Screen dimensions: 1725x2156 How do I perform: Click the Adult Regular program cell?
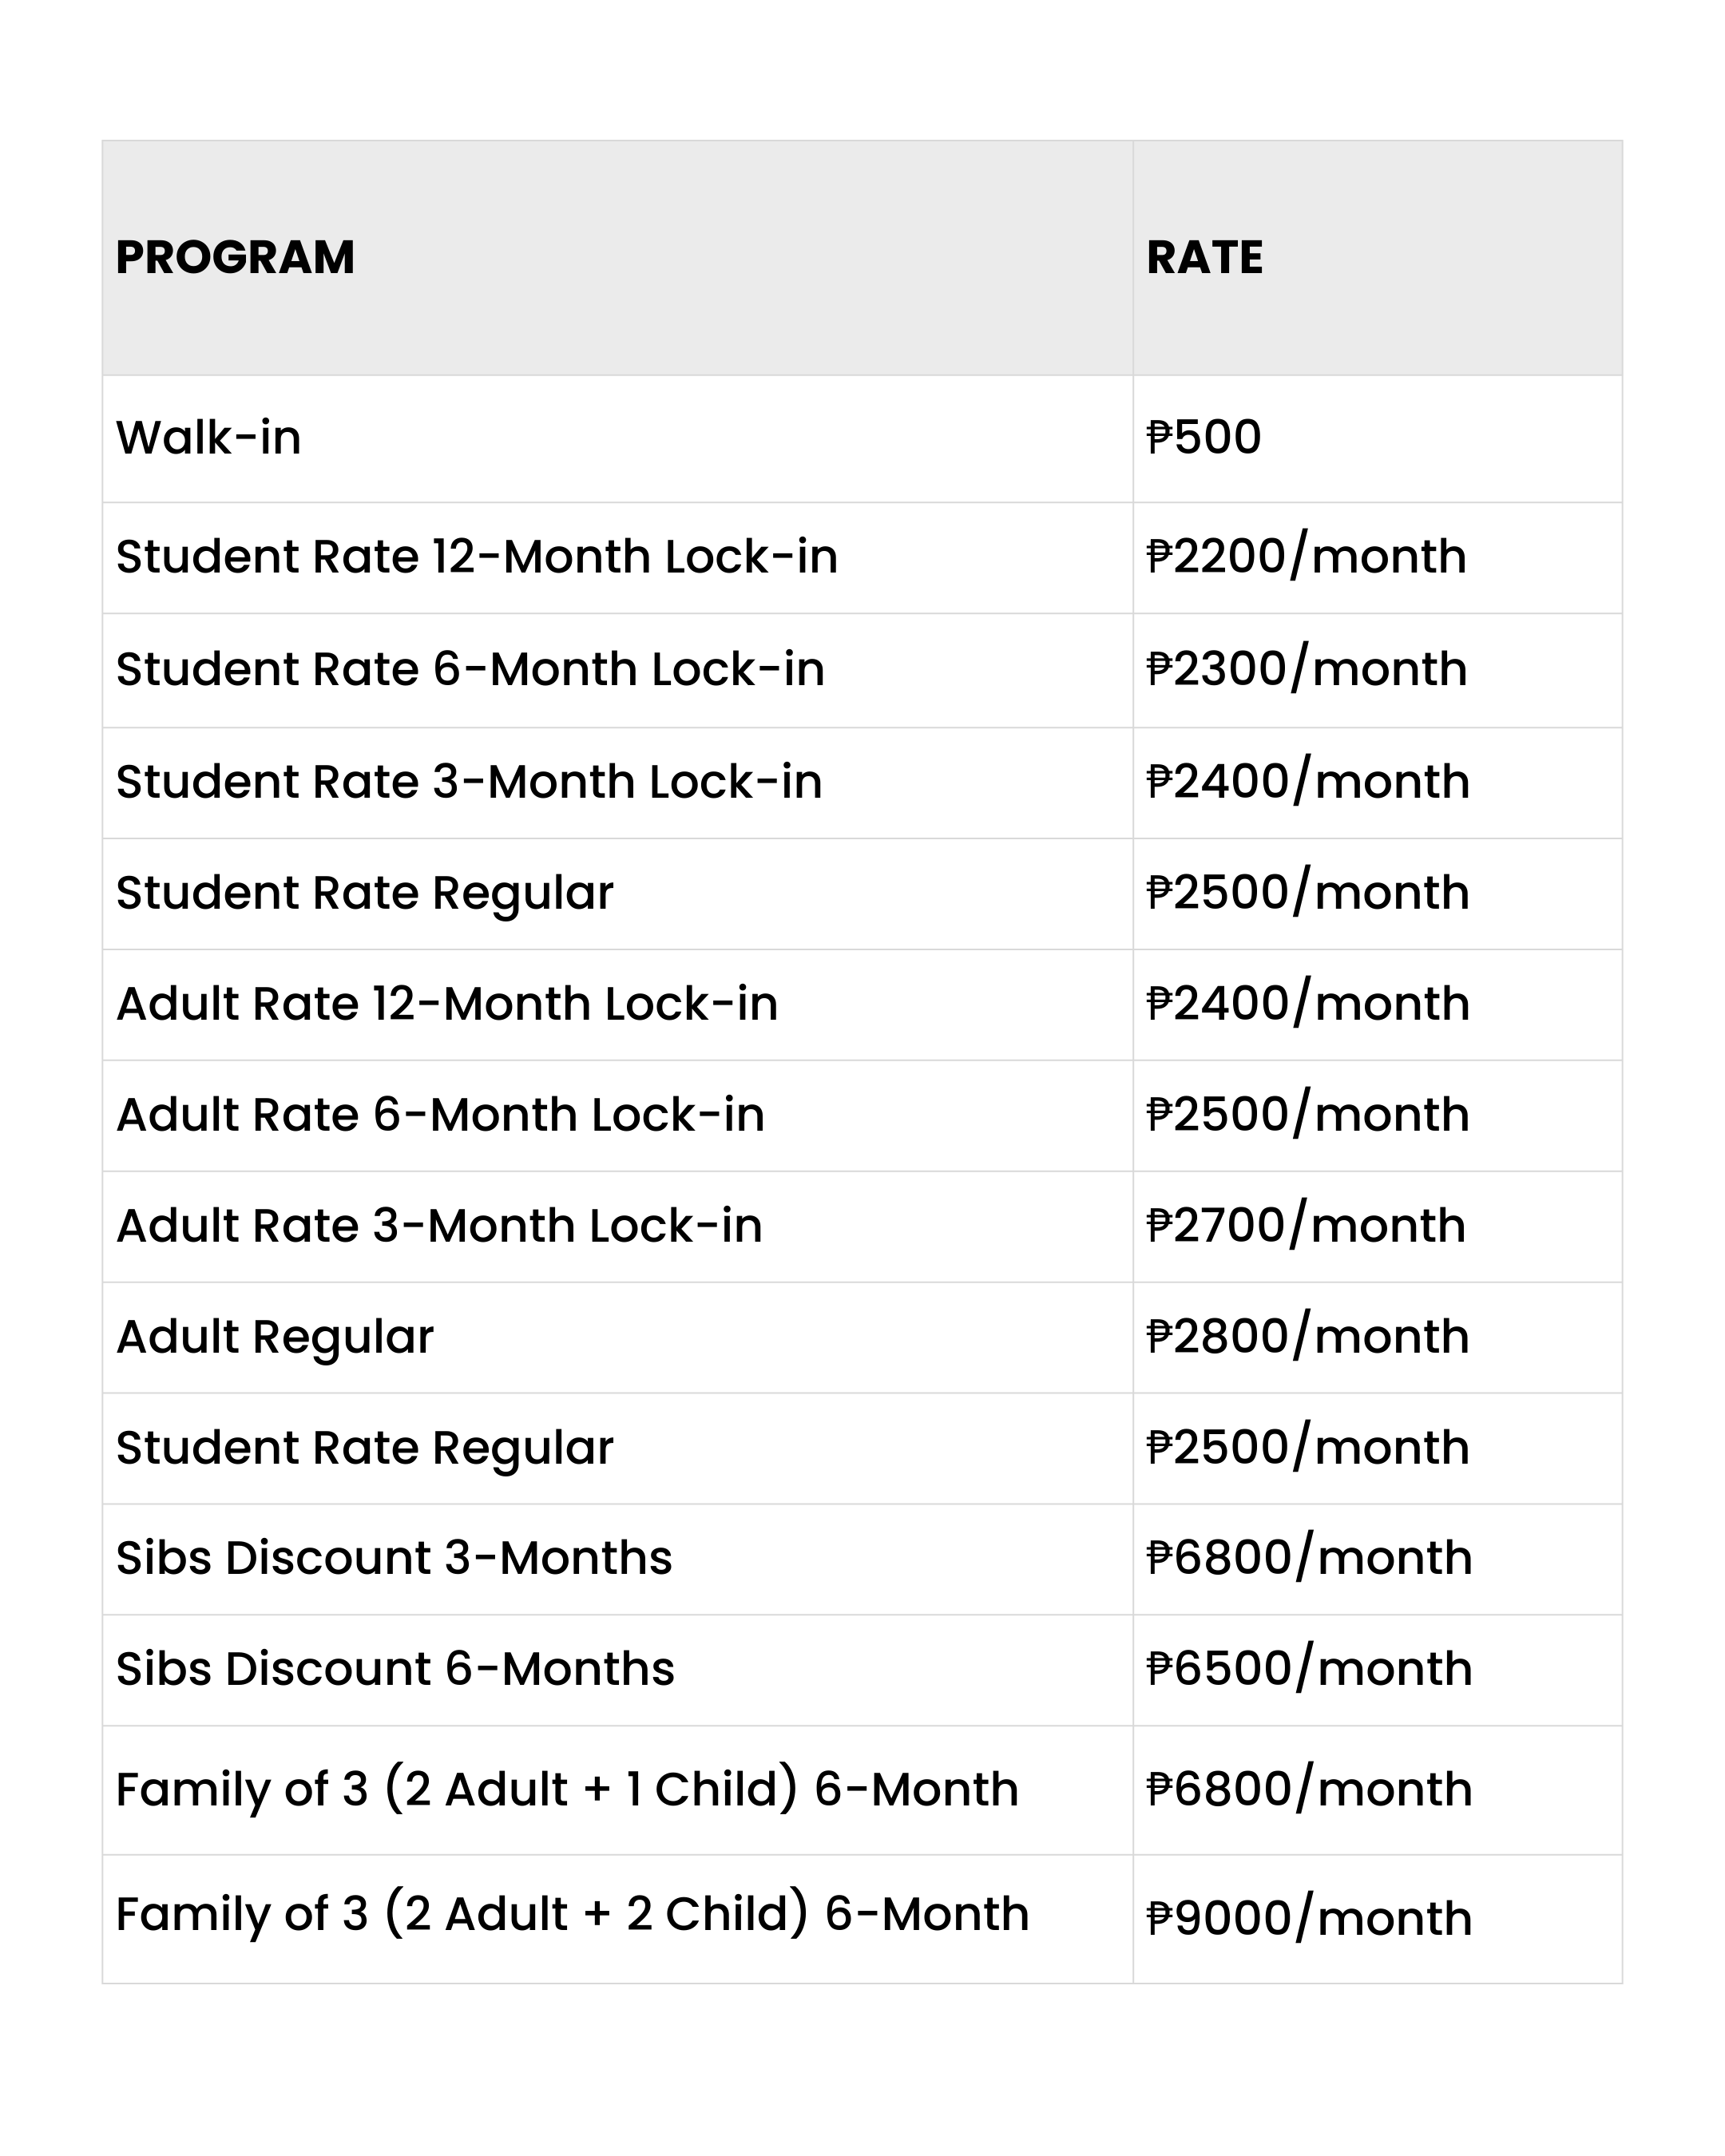[x=275, y=1337]
